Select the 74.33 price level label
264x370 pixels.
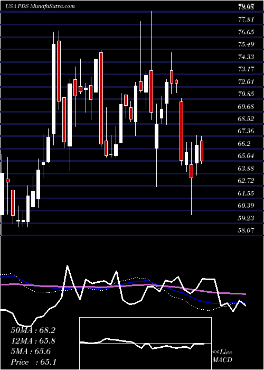(246, 57)
